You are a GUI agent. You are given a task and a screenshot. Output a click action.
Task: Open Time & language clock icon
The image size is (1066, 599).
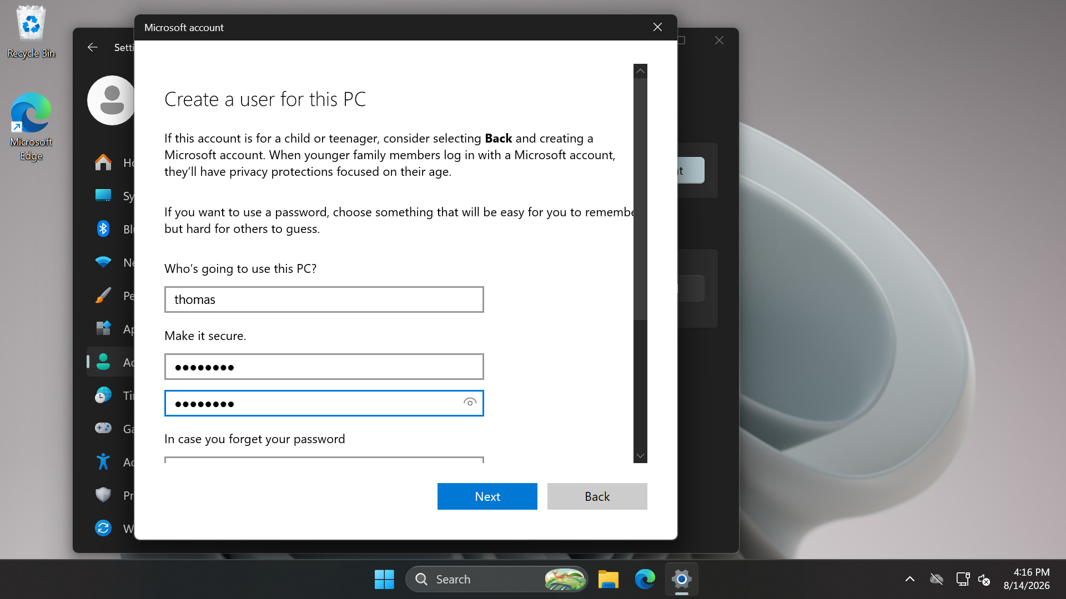pos(103,395)
